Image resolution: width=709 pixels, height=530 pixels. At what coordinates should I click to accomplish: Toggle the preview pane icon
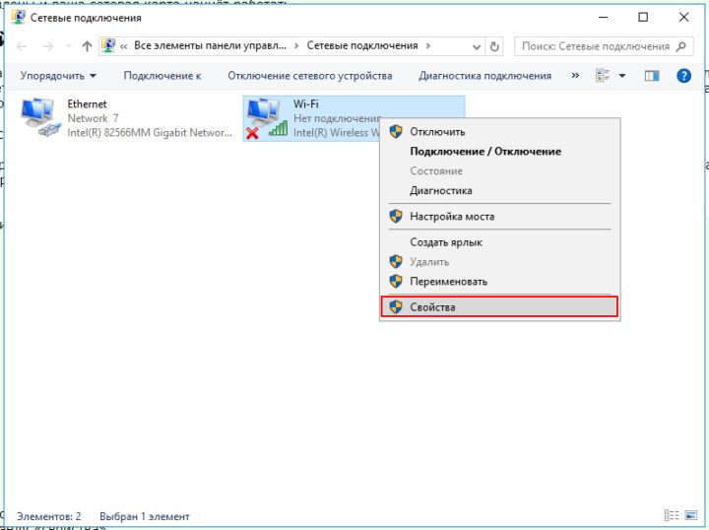coord(652,76)
